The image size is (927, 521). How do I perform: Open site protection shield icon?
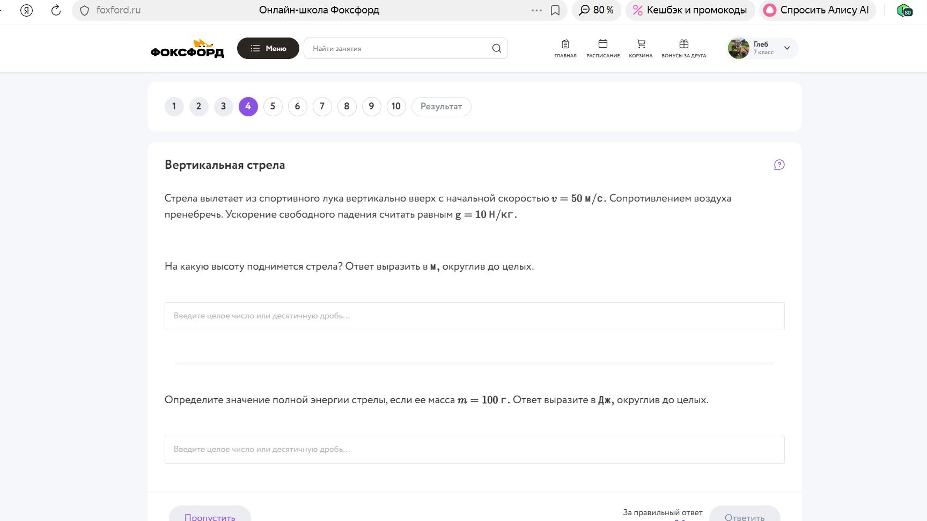pyautogui.click(x=84, y=10)
